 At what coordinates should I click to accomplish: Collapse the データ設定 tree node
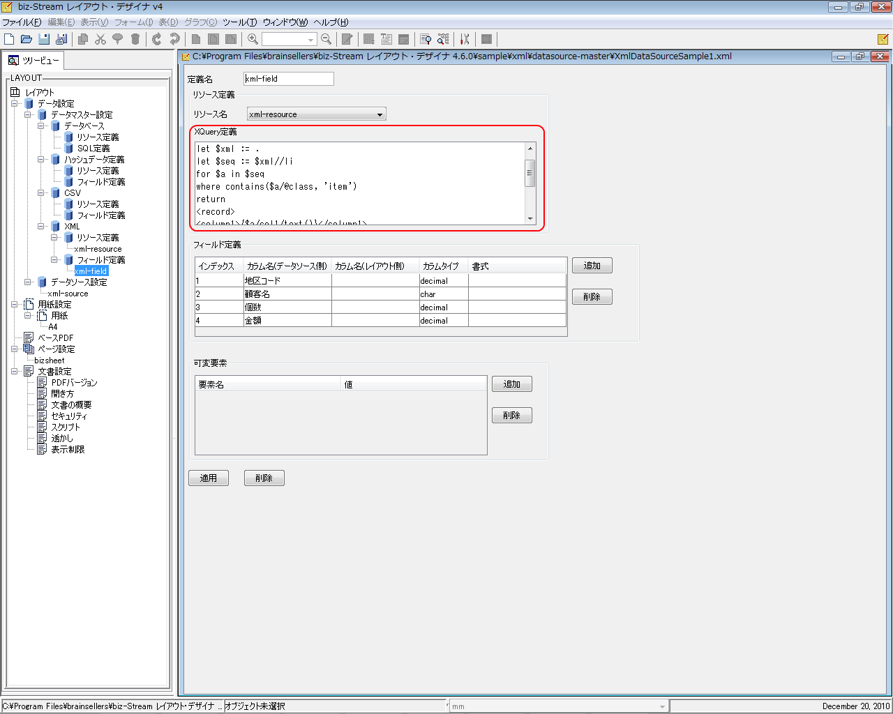click(15, 103)
